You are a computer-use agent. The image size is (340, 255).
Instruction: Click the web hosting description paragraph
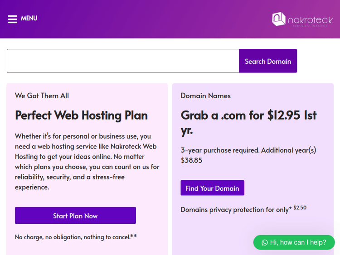click(x=87, y=161)
